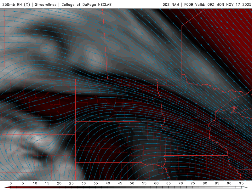This screenshot has width=252, height=189.
Task: Click the 'Streamlines' label in the header
Action: [x=46, y=4]
